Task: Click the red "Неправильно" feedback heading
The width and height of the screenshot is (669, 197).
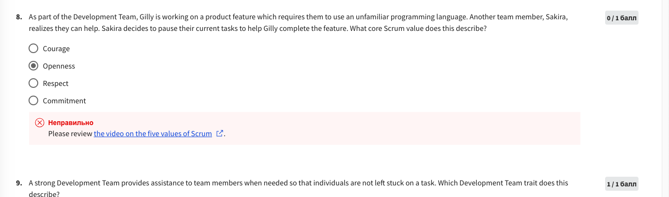Action: point(71,123)
